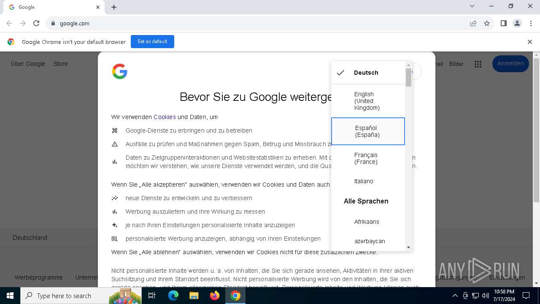Bookmark this page with the star icon
This screenshot has height=304, width=540.
pos(487,23)
